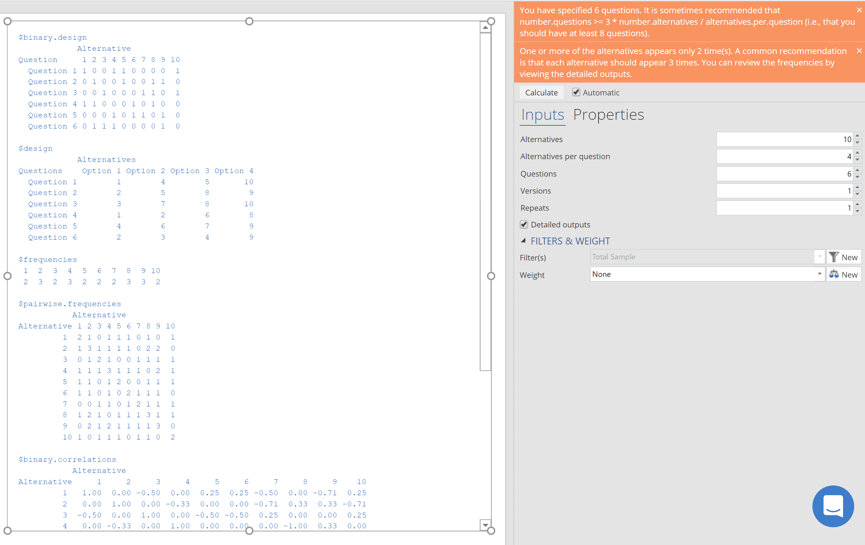Open the Filter(s) Total Sample dropdown
Screen dimensions: 865x545
pos(819,257)
